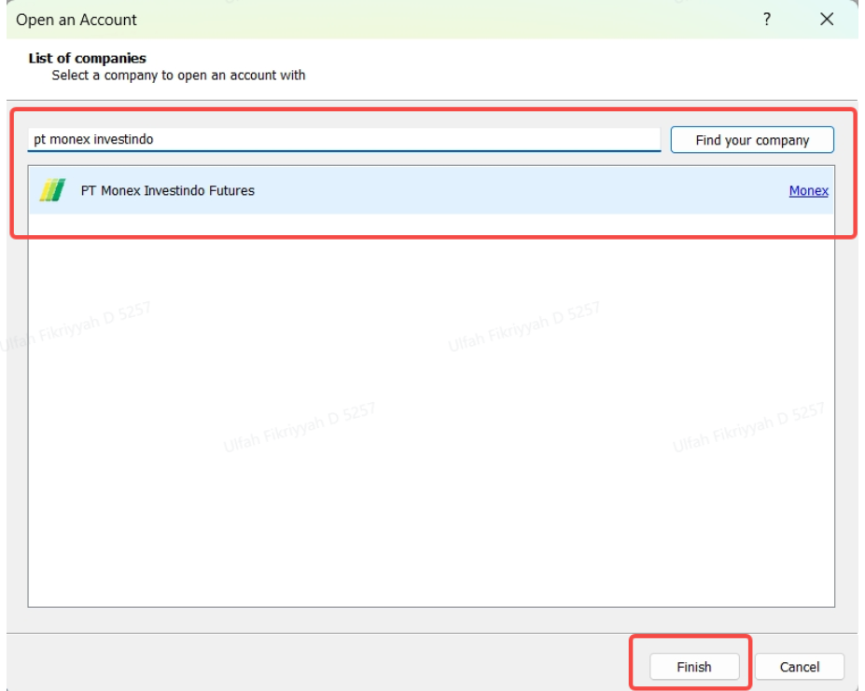Click the Monex green striped logo icon
The image size is (865, 691).
[52, 190]
